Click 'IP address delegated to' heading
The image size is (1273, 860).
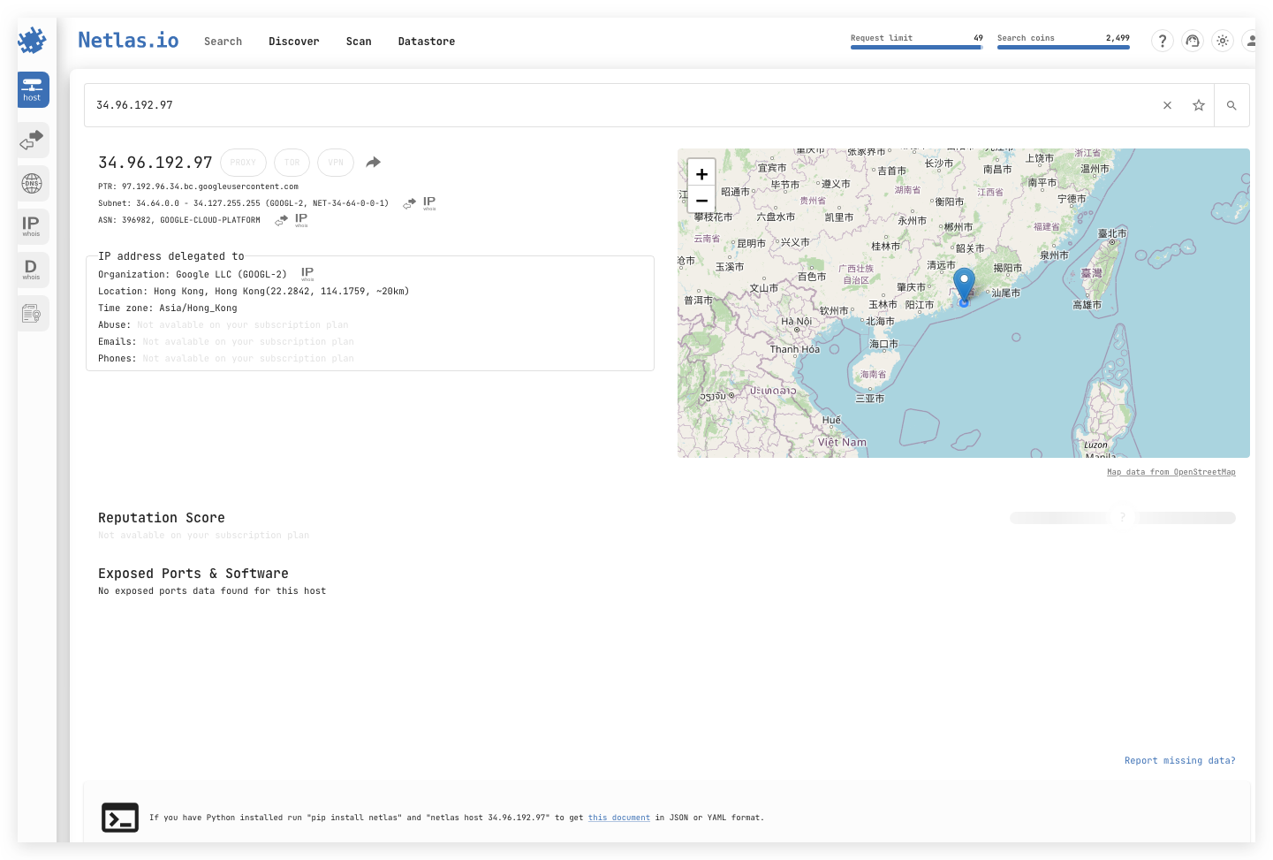(x=171, y=256)
